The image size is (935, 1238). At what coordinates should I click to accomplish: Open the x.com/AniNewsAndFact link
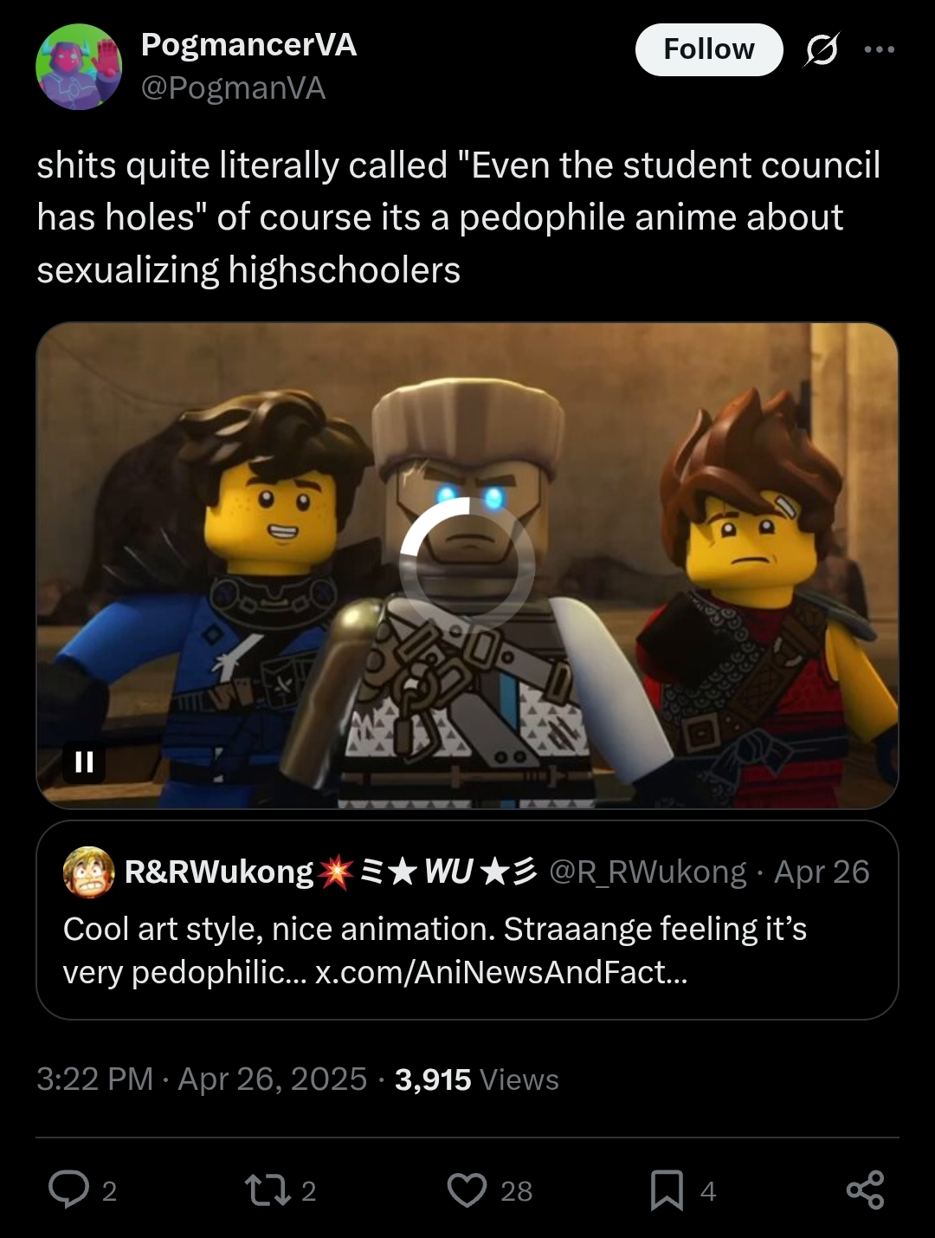(x=501, y=972)
